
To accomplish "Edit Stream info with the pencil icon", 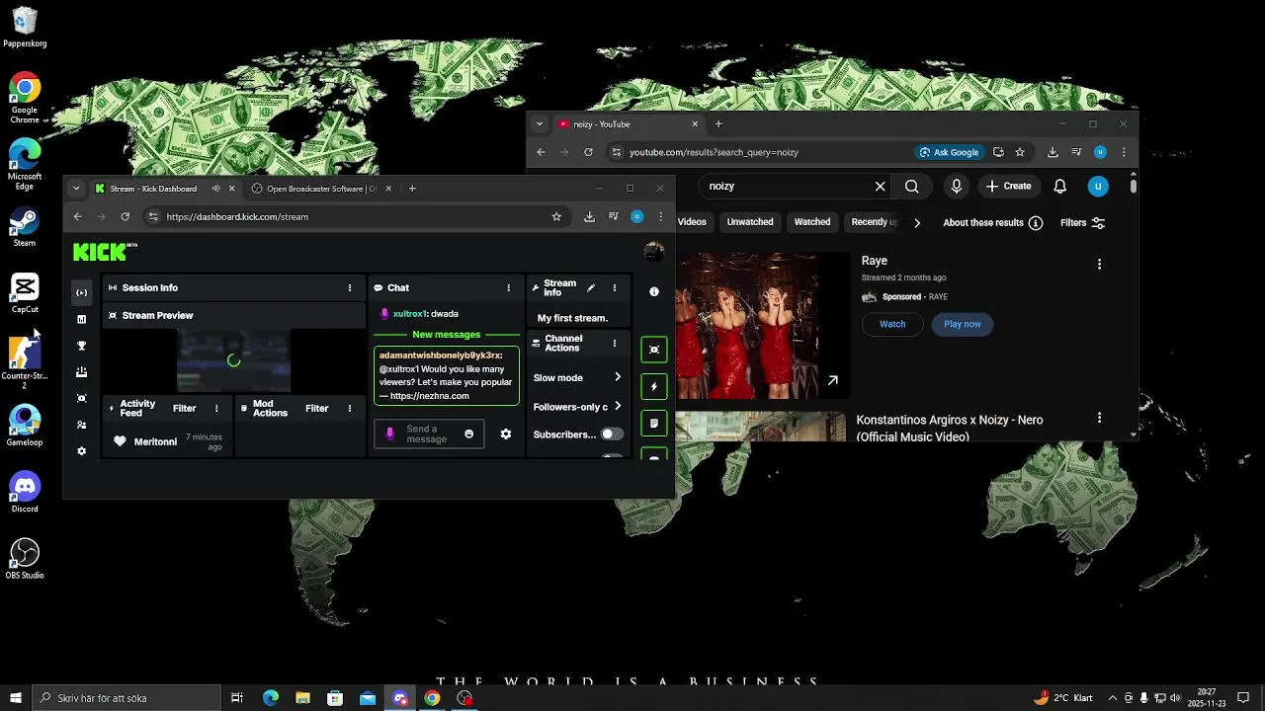I will coord(591,287).
